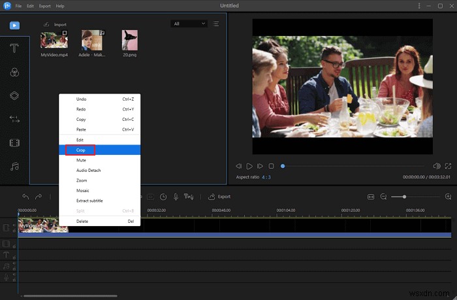Play the video preview

(x=249, y=167)
